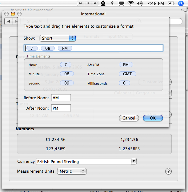
Task: Open the Show format length dropdown
Action: (58, 38)
